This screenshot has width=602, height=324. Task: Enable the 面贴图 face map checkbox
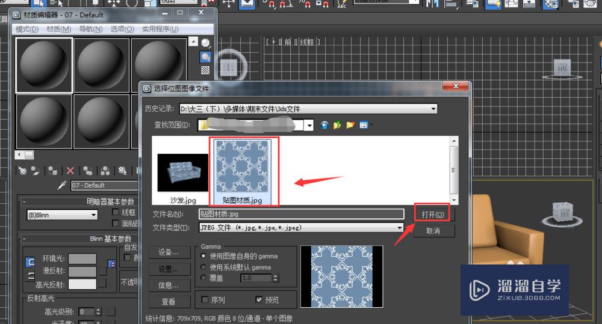click(115, 223)
